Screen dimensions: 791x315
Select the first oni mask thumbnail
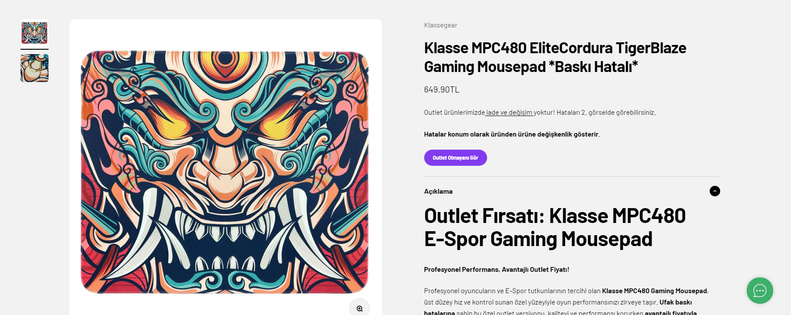[35, 33]
